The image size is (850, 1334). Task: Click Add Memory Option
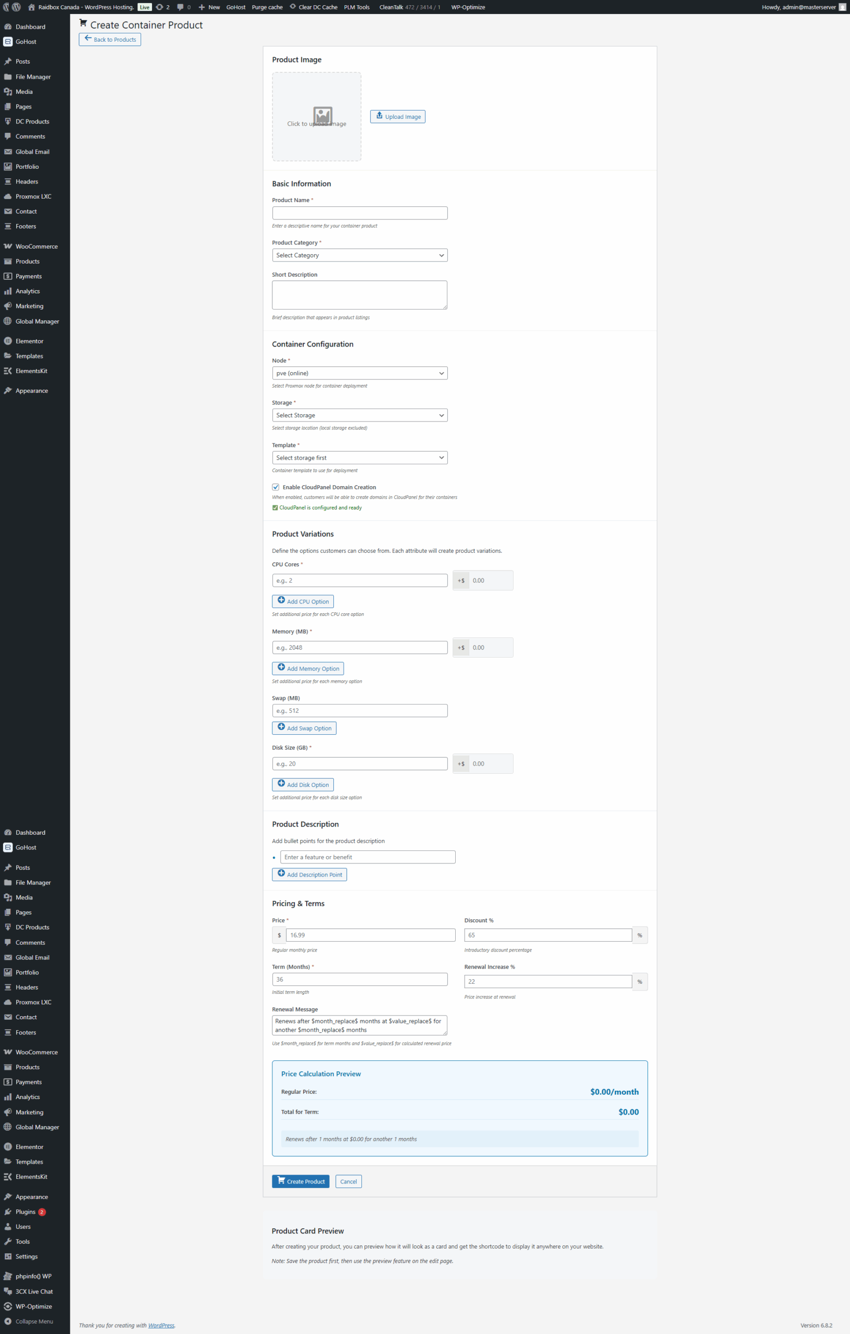(307, 668)
